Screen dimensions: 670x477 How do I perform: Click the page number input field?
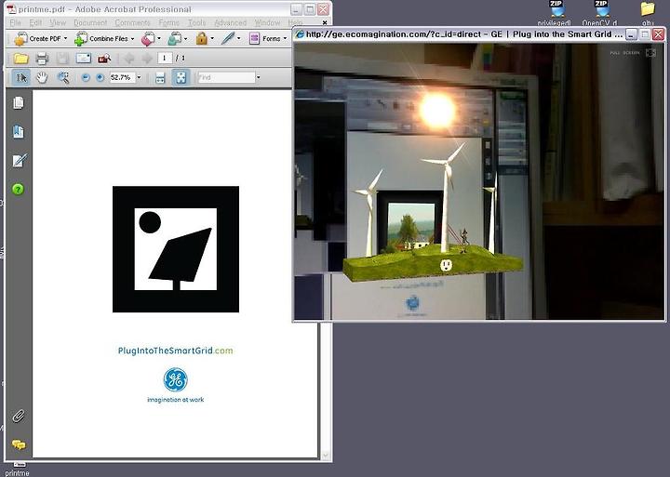point(165,58)
